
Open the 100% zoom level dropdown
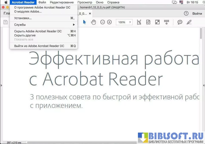click(124, 22)
